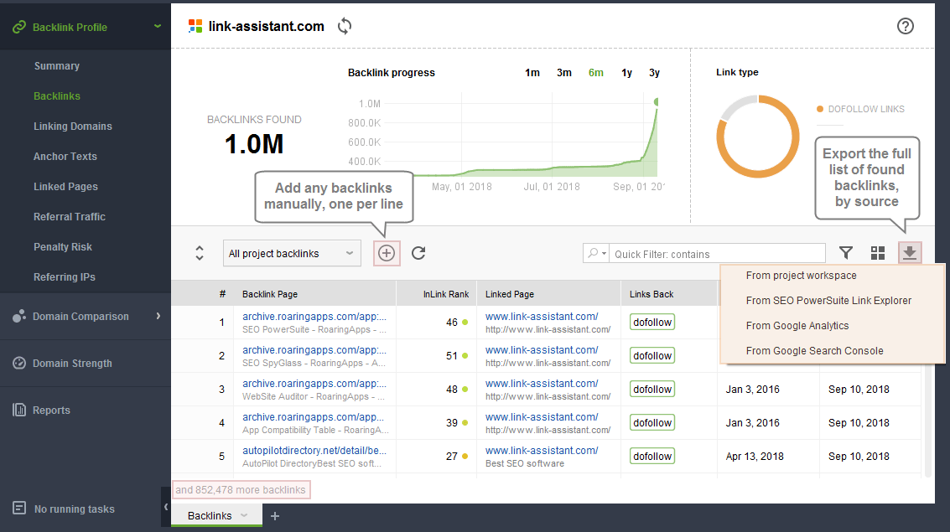Open the Quick Filter search options arrow

(x=604, y=254)
